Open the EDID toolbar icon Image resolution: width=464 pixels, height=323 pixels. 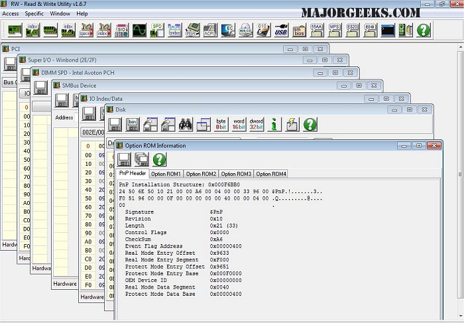pyautogui.click(x=370, y=30)
